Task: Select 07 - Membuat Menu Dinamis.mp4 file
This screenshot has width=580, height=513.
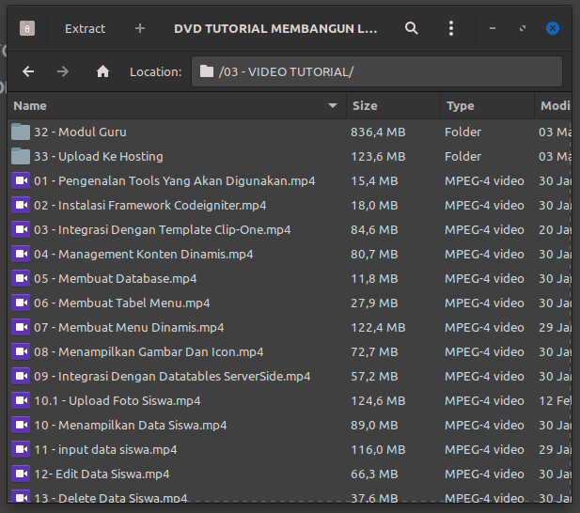Action: [x=129, y=327]
